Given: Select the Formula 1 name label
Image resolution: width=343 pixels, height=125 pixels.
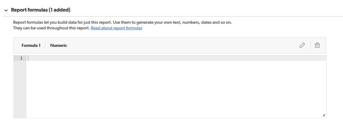Looking at the screenshot, I should (x=31, y=45).
